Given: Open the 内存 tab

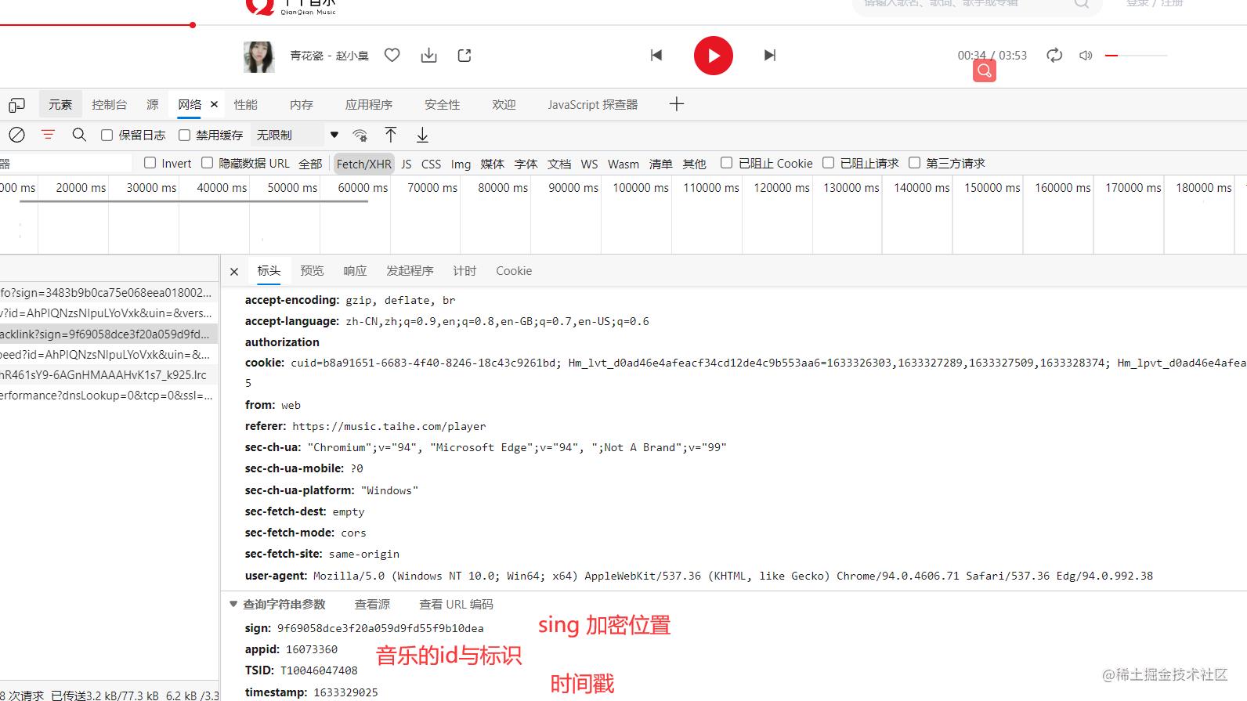Looking at the screenshot, I should point(302,104).
